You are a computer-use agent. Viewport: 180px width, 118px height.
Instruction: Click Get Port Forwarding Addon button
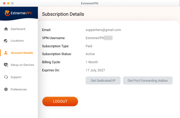coord(148,80)
